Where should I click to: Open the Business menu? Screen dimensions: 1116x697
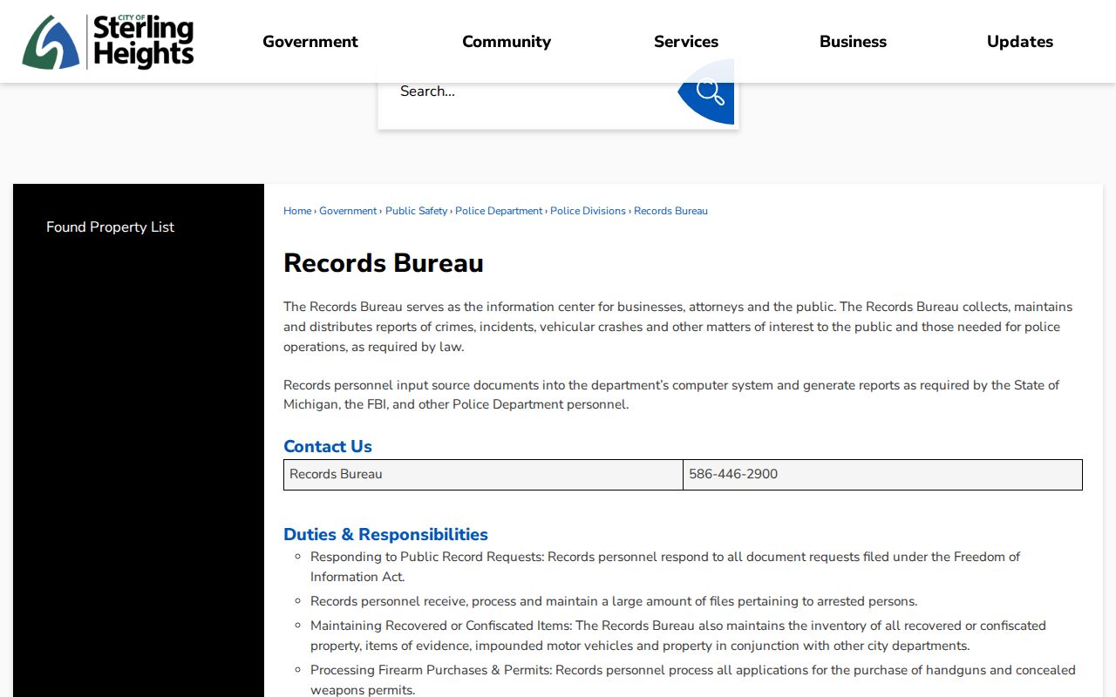[853, 42]
